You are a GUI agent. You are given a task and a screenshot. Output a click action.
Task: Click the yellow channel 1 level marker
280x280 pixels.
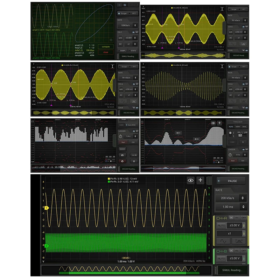pyautogui.click(x=47, y=208)
